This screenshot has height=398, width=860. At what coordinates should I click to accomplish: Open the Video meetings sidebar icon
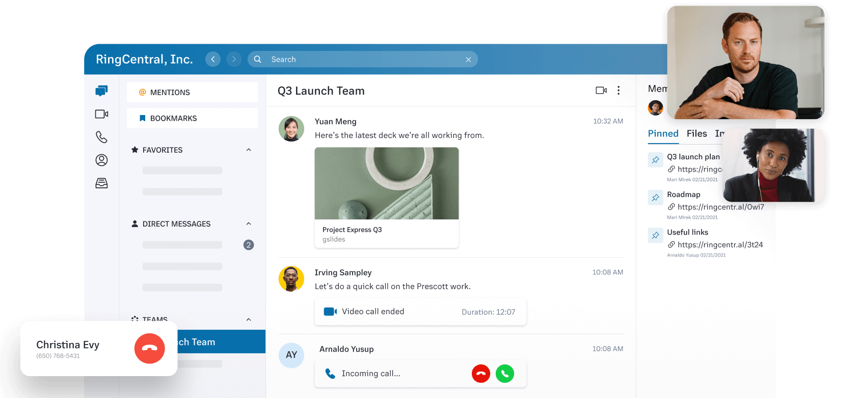pos(101,114)
